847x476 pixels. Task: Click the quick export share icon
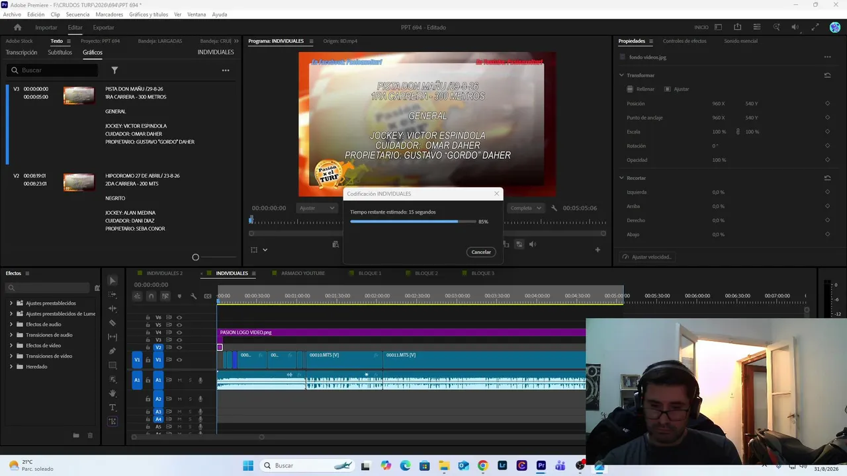(x=737, y=27)
